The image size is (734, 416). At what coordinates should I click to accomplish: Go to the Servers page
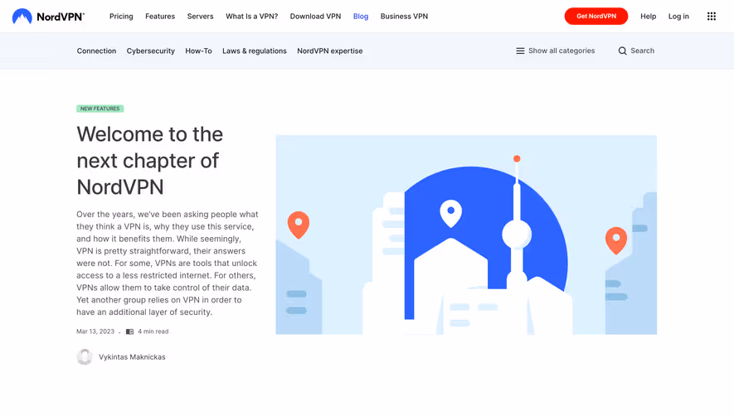[x=201, y=17]
